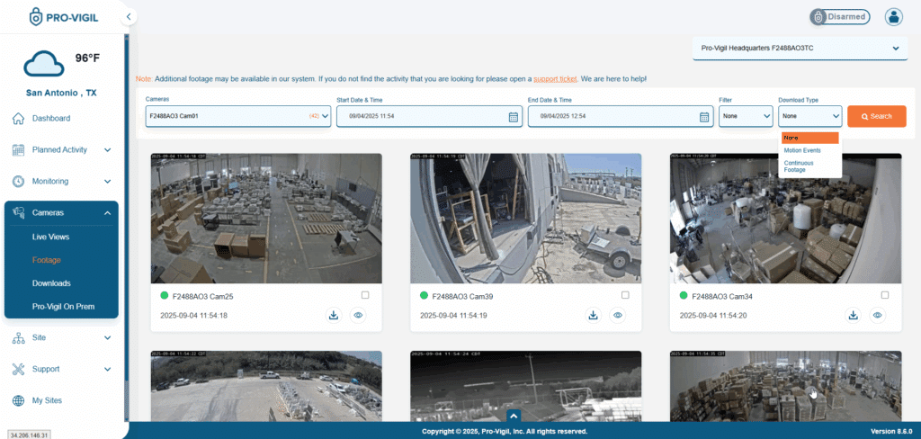The height and width of the screenshot is (439, 921).
Task: Click the Dashboard home icon
Action: click(x=18, y=118)
